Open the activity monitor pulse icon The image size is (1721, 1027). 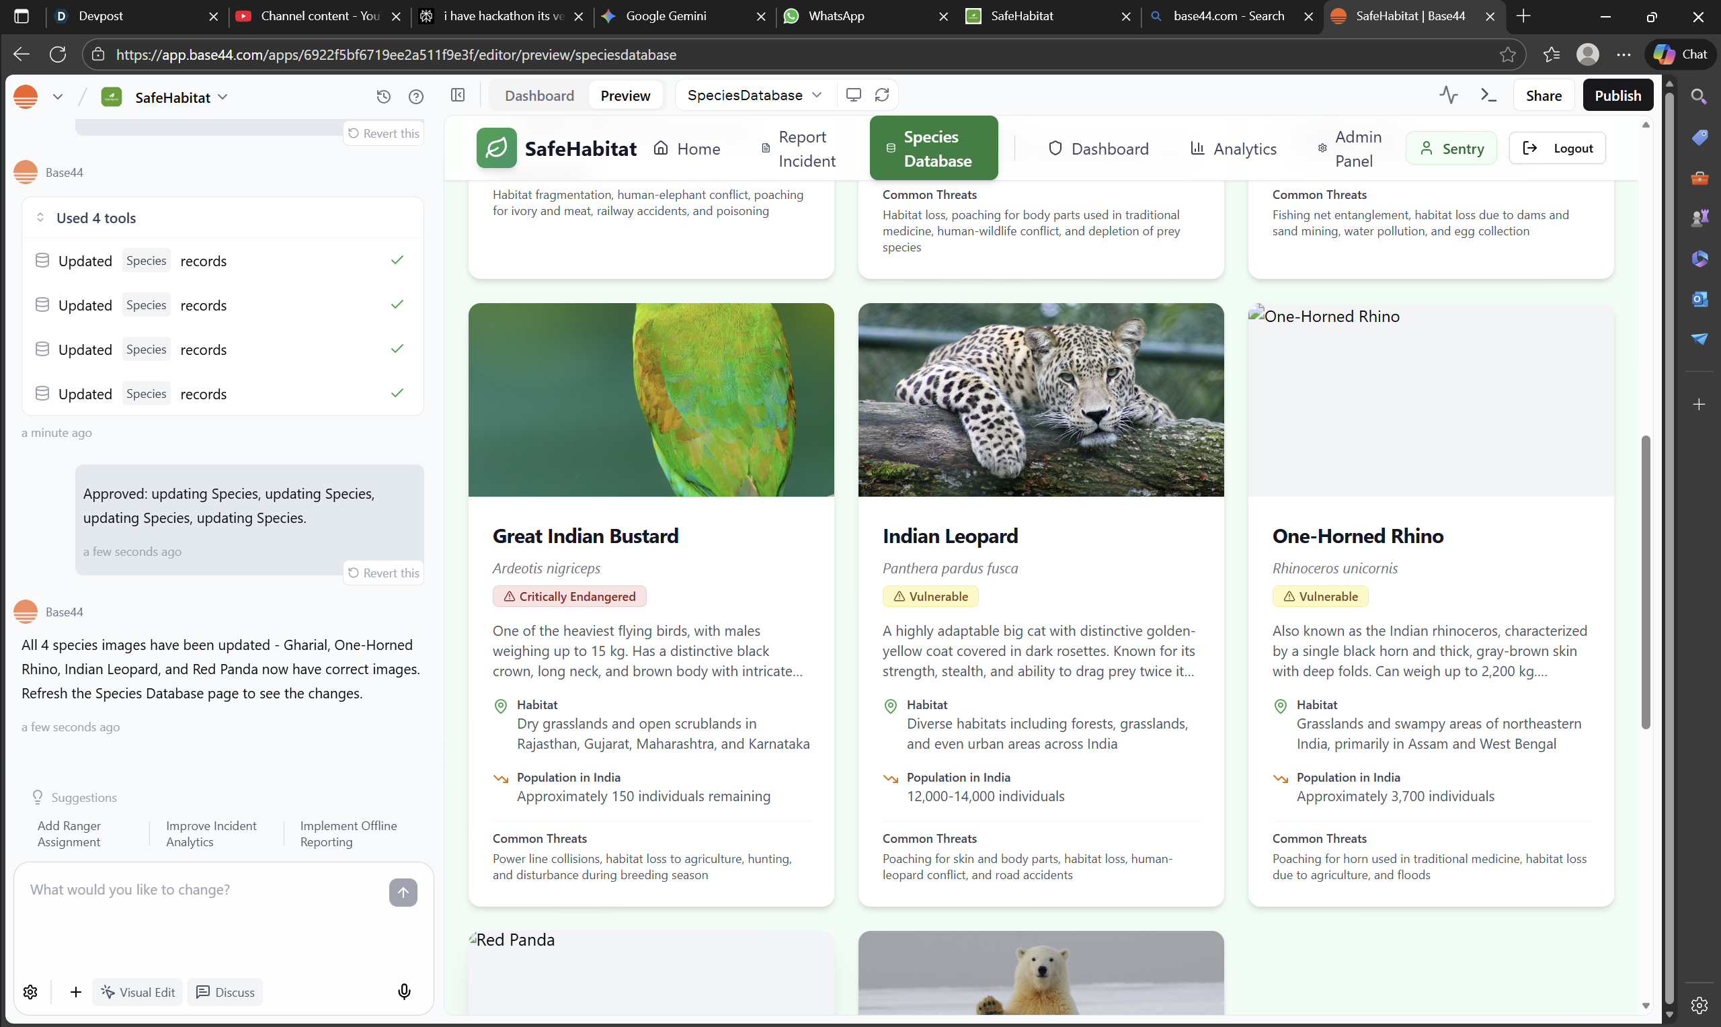pos(1448,95)
